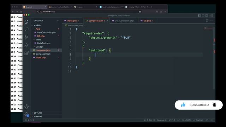
Task: Change indentation via Spaces: 4
Action: click(x=162, y=120)
